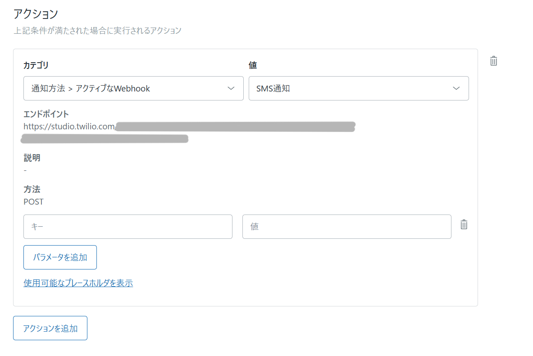Image resolution: width=533 pixels, height=356 pixels.
Task: Open the 値 dropdown showing SMS通知
Action: point(359,88)
